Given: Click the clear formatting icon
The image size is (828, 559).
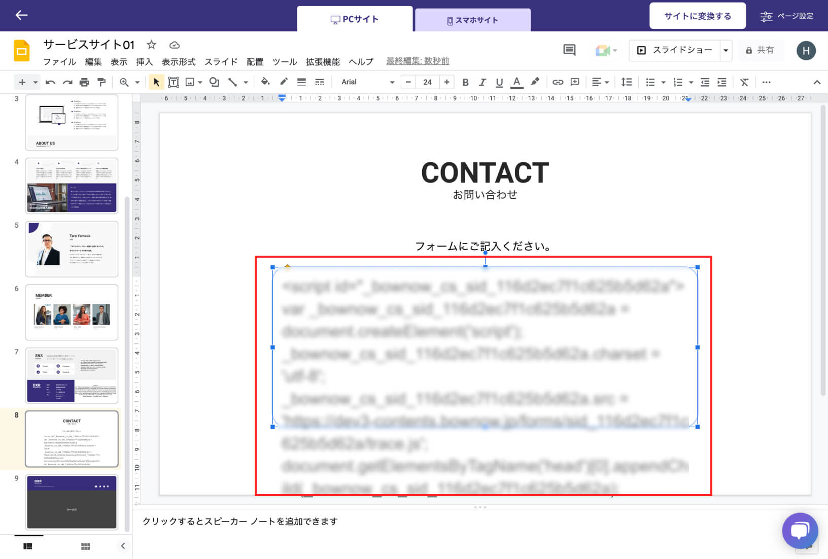Looking at the screenshot, I should coord(744,82).
